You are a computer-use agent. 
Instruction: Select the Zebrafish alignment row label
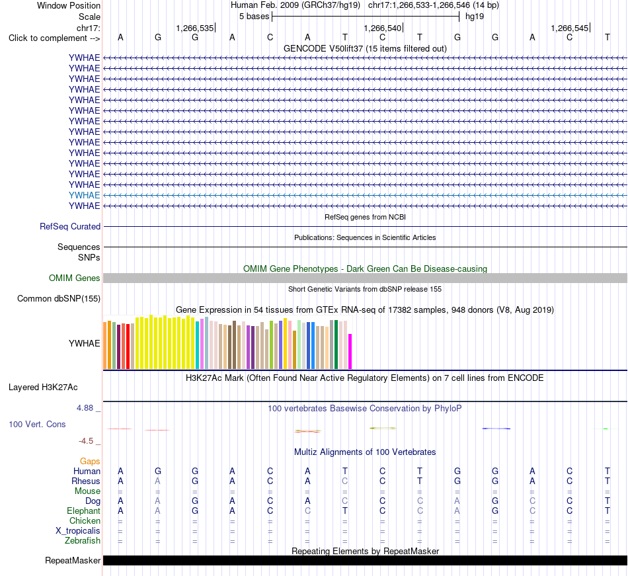83,541
